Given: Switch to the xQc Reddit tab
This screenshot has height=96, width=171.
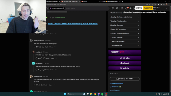Looking at the screenshot, I should coord(90,1).
